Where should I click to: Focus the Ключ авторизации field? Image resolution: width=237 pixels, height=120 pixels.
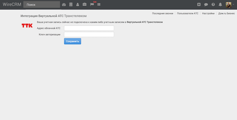coord(89,35)
